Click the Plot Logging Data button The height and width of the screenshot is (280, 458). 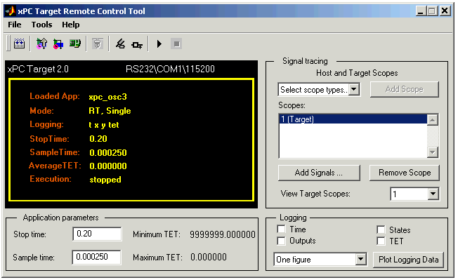(x=408, y=260)
